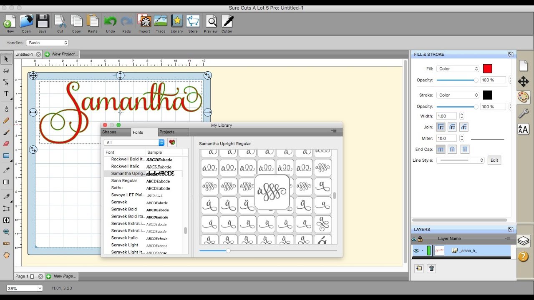Choose the bevel Join style
534x300 pixels.
tap(464, 127)
